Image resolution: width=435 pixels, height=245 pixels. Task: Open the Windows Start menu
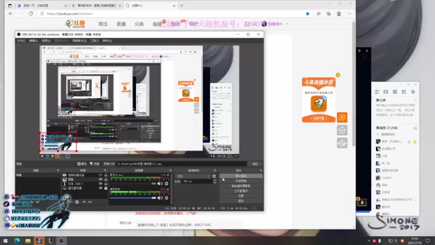point(5,241)
